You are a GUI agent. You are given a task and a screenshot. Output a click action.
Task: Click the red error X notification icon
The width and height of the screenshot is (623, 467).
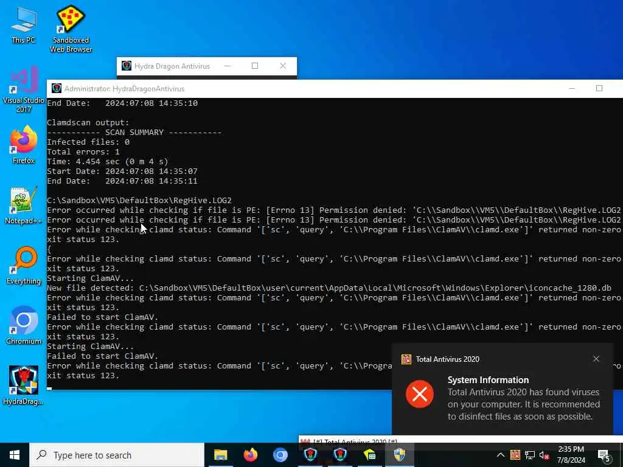click(420, 394)
